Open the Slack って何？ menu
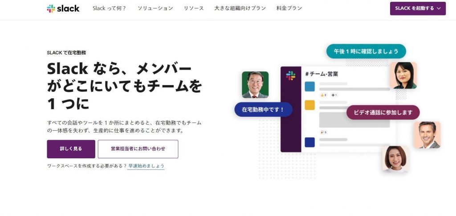 109,8
